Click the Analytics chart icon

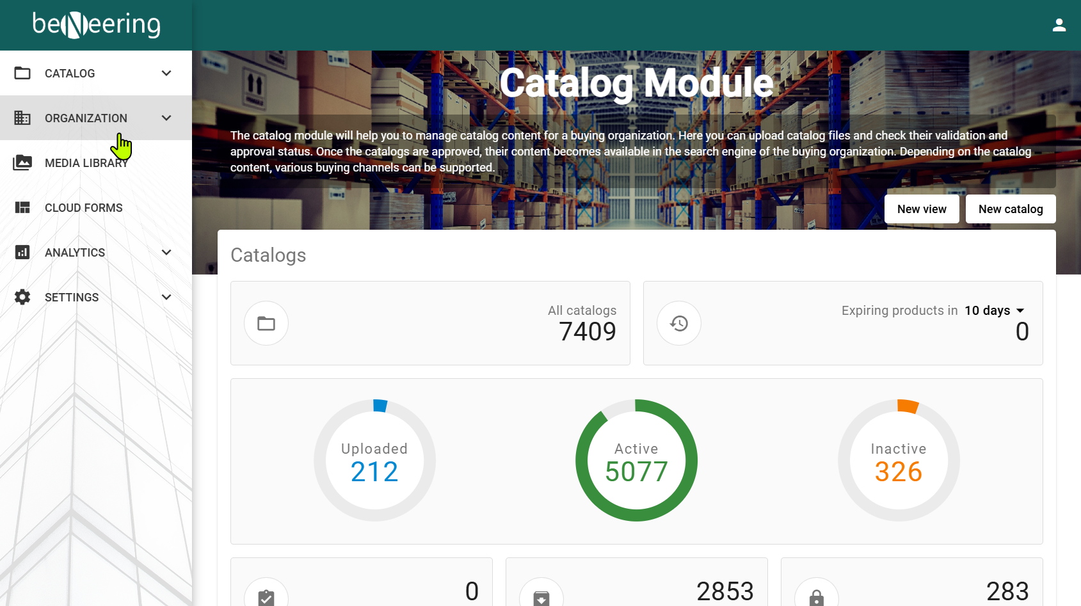click(22, 252)
